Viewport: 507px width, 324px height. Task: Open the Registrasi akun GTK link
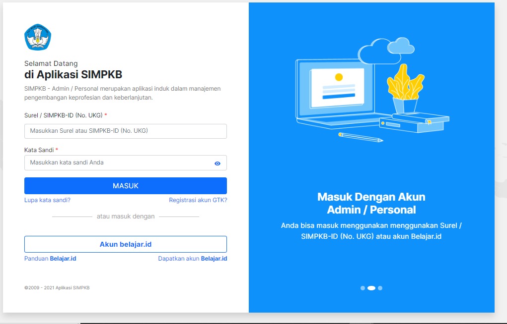197,200
